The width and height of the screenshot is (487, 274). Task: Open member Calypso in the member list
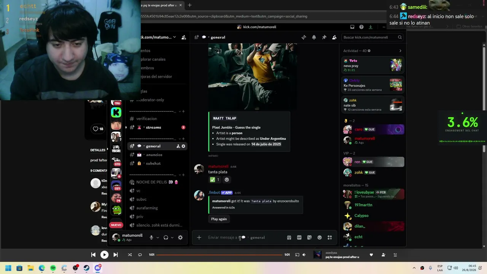373,216
